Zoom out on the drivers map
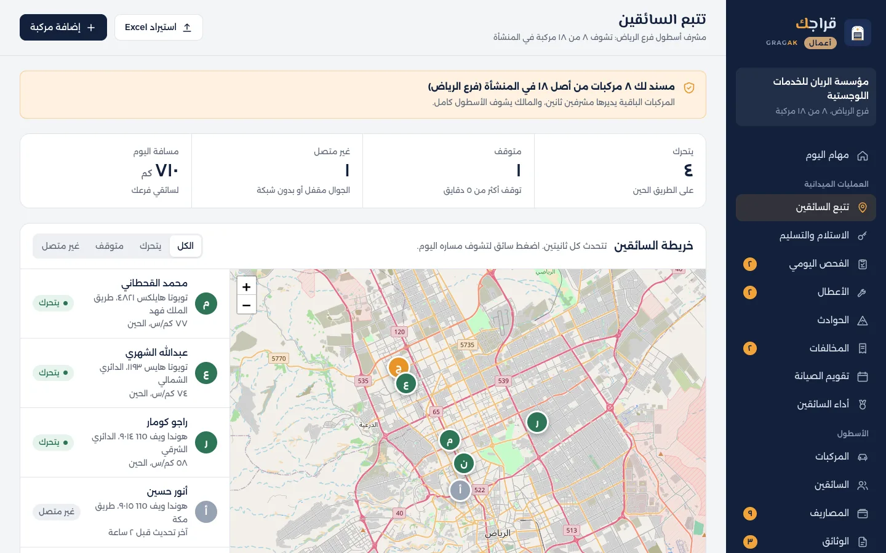 (247, 305)
